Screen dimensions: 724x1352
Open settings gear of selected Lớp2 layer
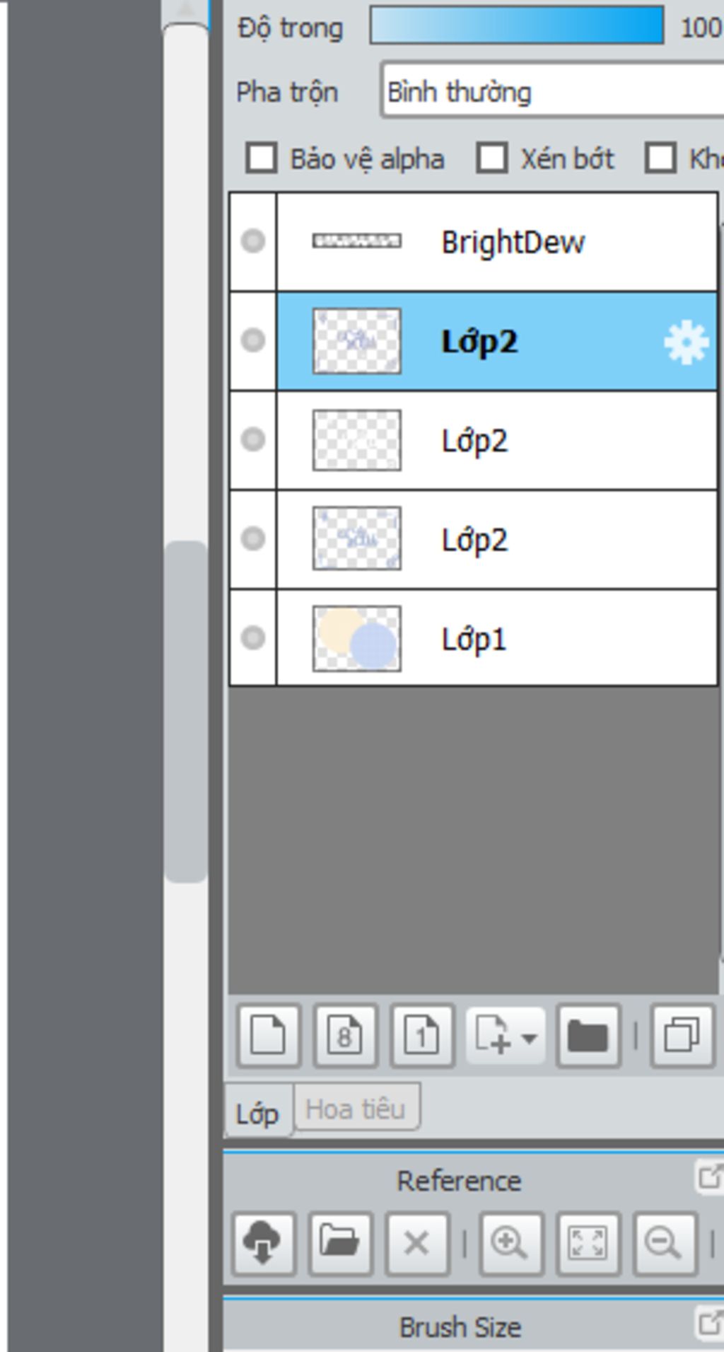(x=686, y=342)
